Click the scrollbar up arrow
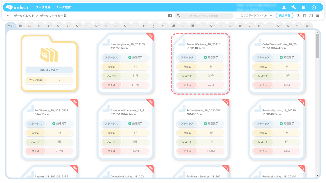The height and width of the screenshot is (183, 326). tap(317, 32)
